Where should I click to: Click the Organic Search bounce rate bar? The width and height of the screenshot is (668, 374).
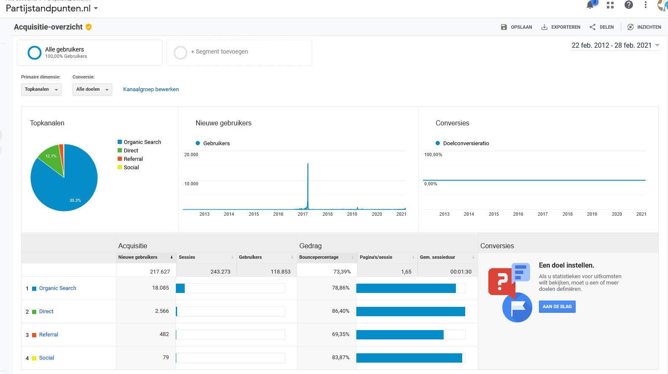click(406, 288)
